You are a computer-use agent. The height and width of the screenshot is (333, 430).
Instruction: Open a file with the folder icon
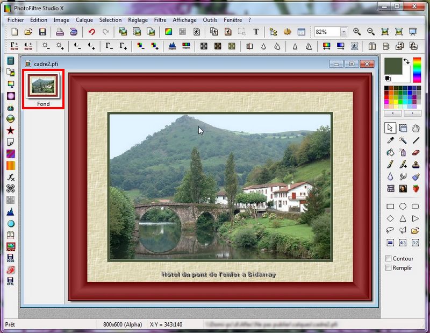(28, 32)
